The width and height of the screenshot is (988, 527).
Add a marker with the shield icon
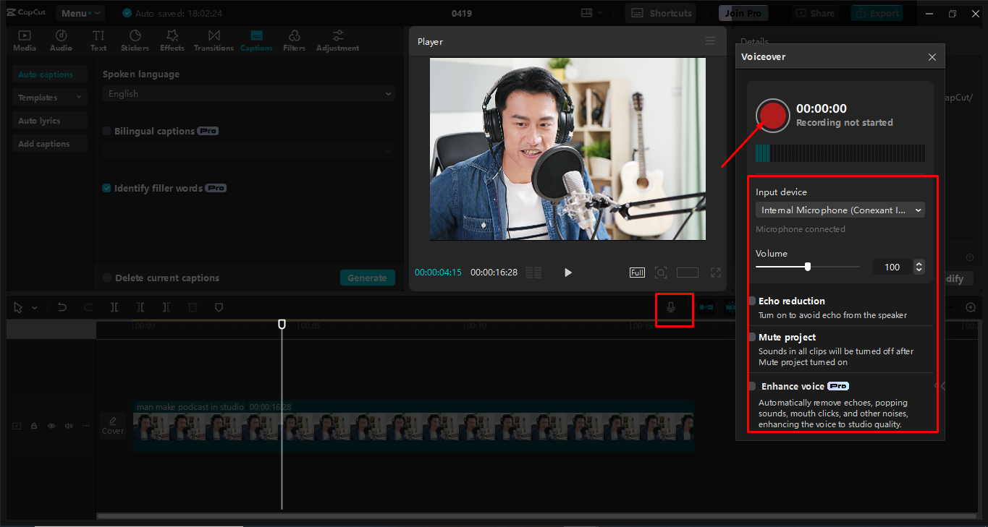[219, 307]
